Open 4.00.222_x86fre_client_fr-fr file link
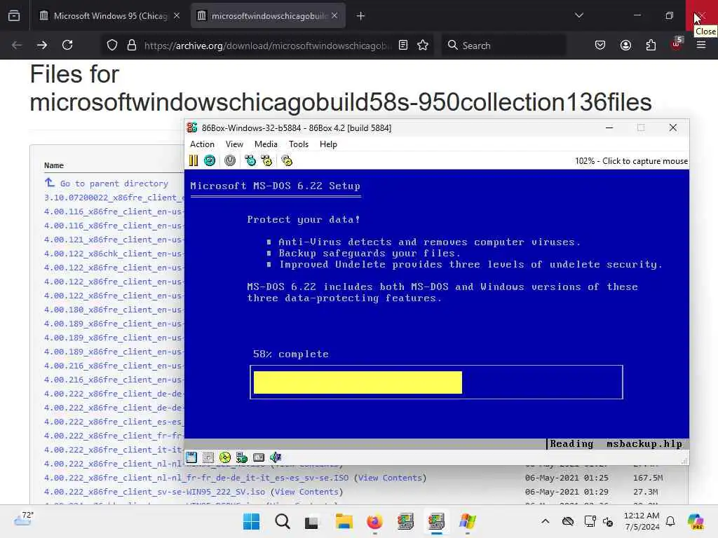Image resolution: width=718 pixels, height=538 pixels. (x=114, y=436)
